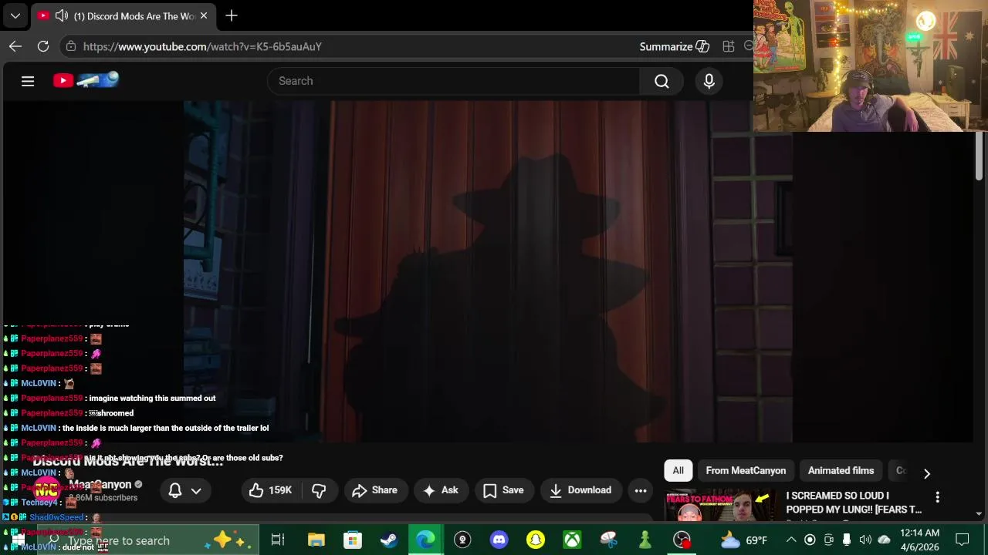988x555 pixels.
Task: Open Microsoft Store from taskbar
Action: (352, 540)
